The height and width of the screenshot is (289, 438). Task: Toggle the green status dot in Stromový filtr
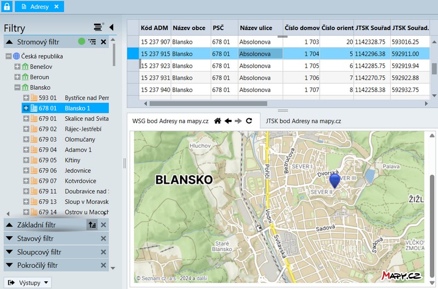click(82, 42)
